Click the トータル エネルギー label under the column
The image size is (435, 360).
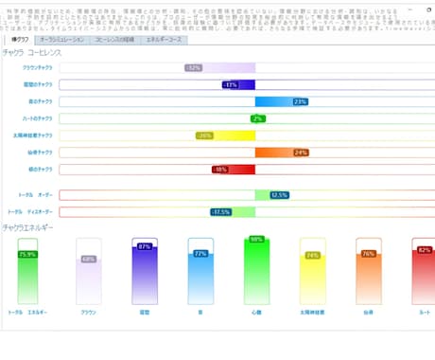tap(27, 313)
